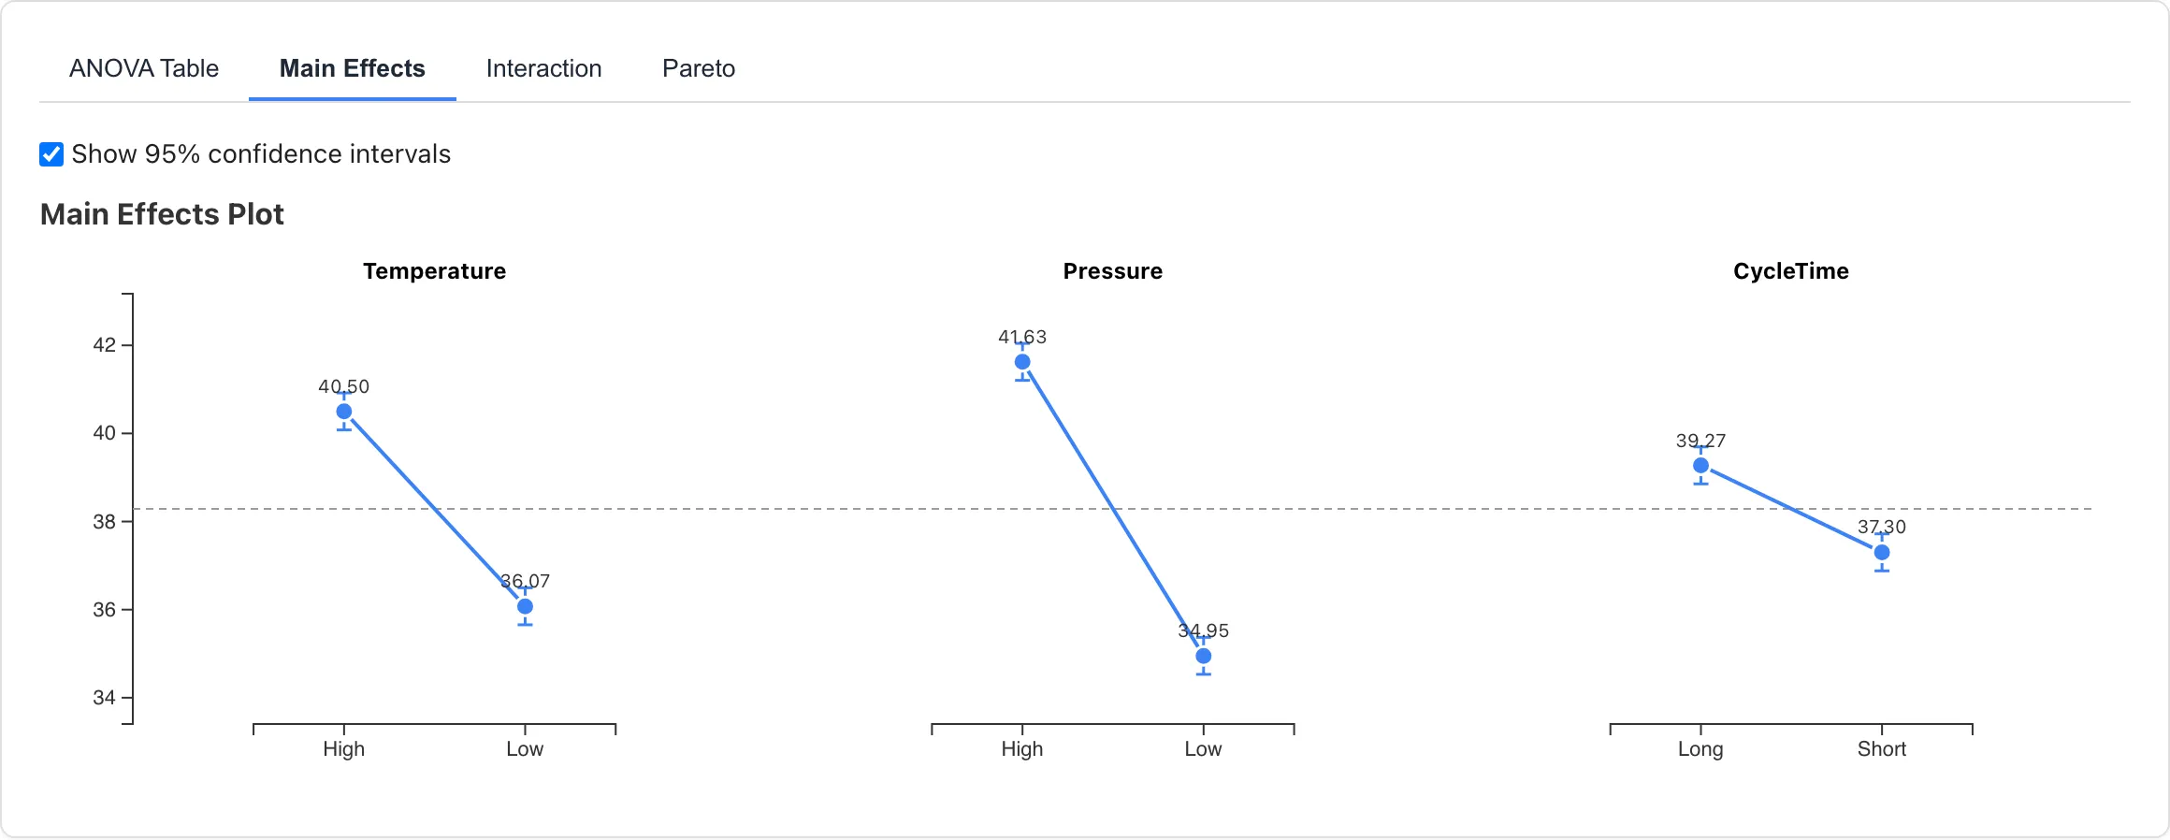Click the Short axis label under CycleTime

1884,748
